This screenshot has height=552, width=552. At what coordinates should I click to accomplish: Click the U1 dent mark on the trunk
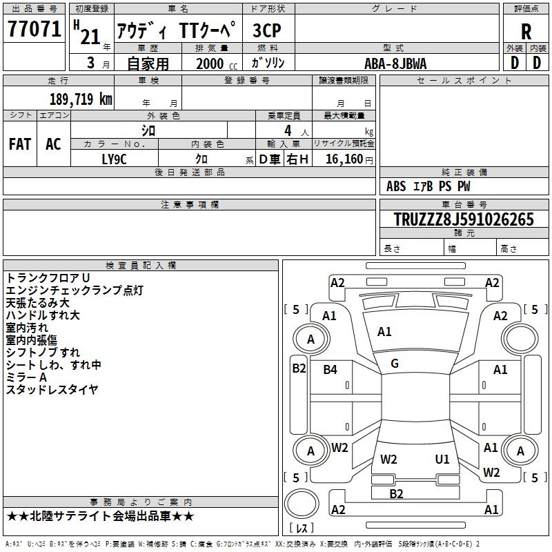(x=442, y=459)
